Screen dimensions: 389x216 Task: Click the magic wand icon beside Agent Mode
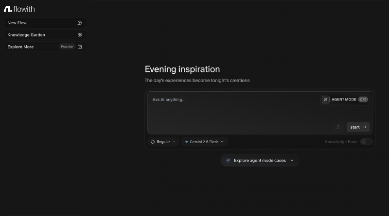[326, 100]
